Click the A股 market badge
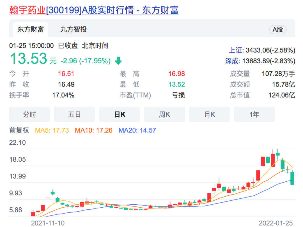 pyautogui.click(x=278, y=29)
